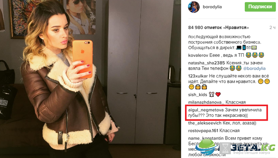Click the 2 ч post timestamp
Screen dimensions: 278x158
pyautogui.click(x=272, y=28)
